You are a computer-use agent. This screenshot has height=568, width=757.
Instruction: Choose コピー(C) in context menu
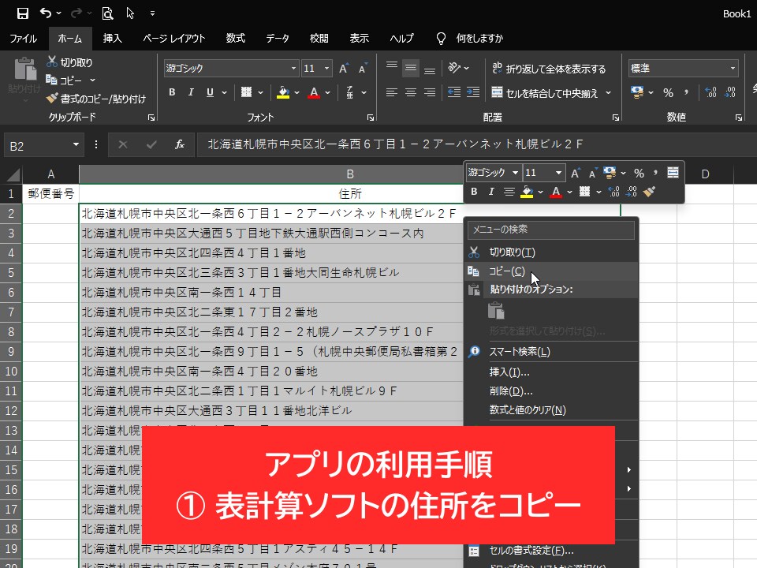551,271
